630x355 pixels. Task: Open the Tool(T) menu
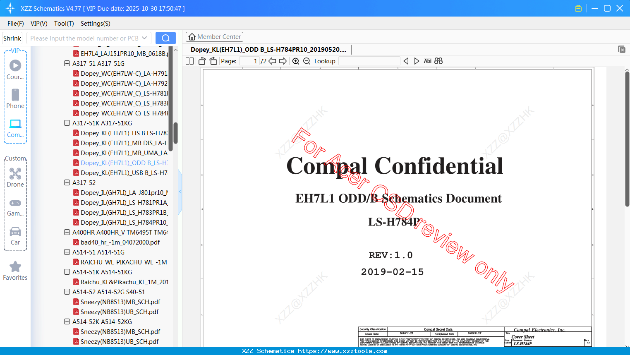click(x=64, y=24)
